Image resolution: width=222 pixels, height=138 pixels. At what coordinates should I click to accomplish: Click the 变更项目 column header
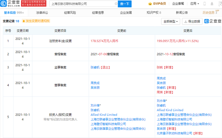tap(60, 31)
